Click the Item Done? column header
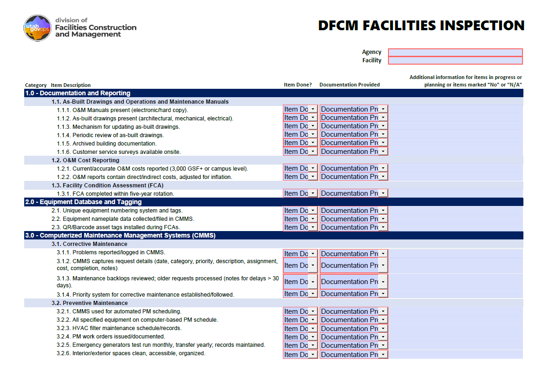The height and width of the screenshot is (371, 549). 298,85
